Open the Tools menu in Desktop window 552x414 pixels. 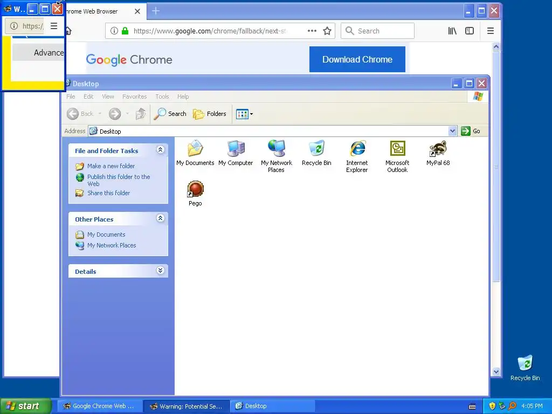162,96
